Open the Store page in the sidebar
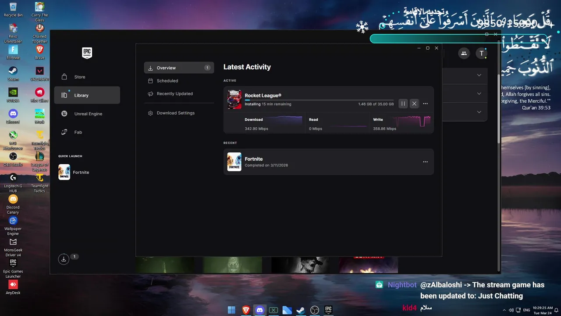 [87, 77]
